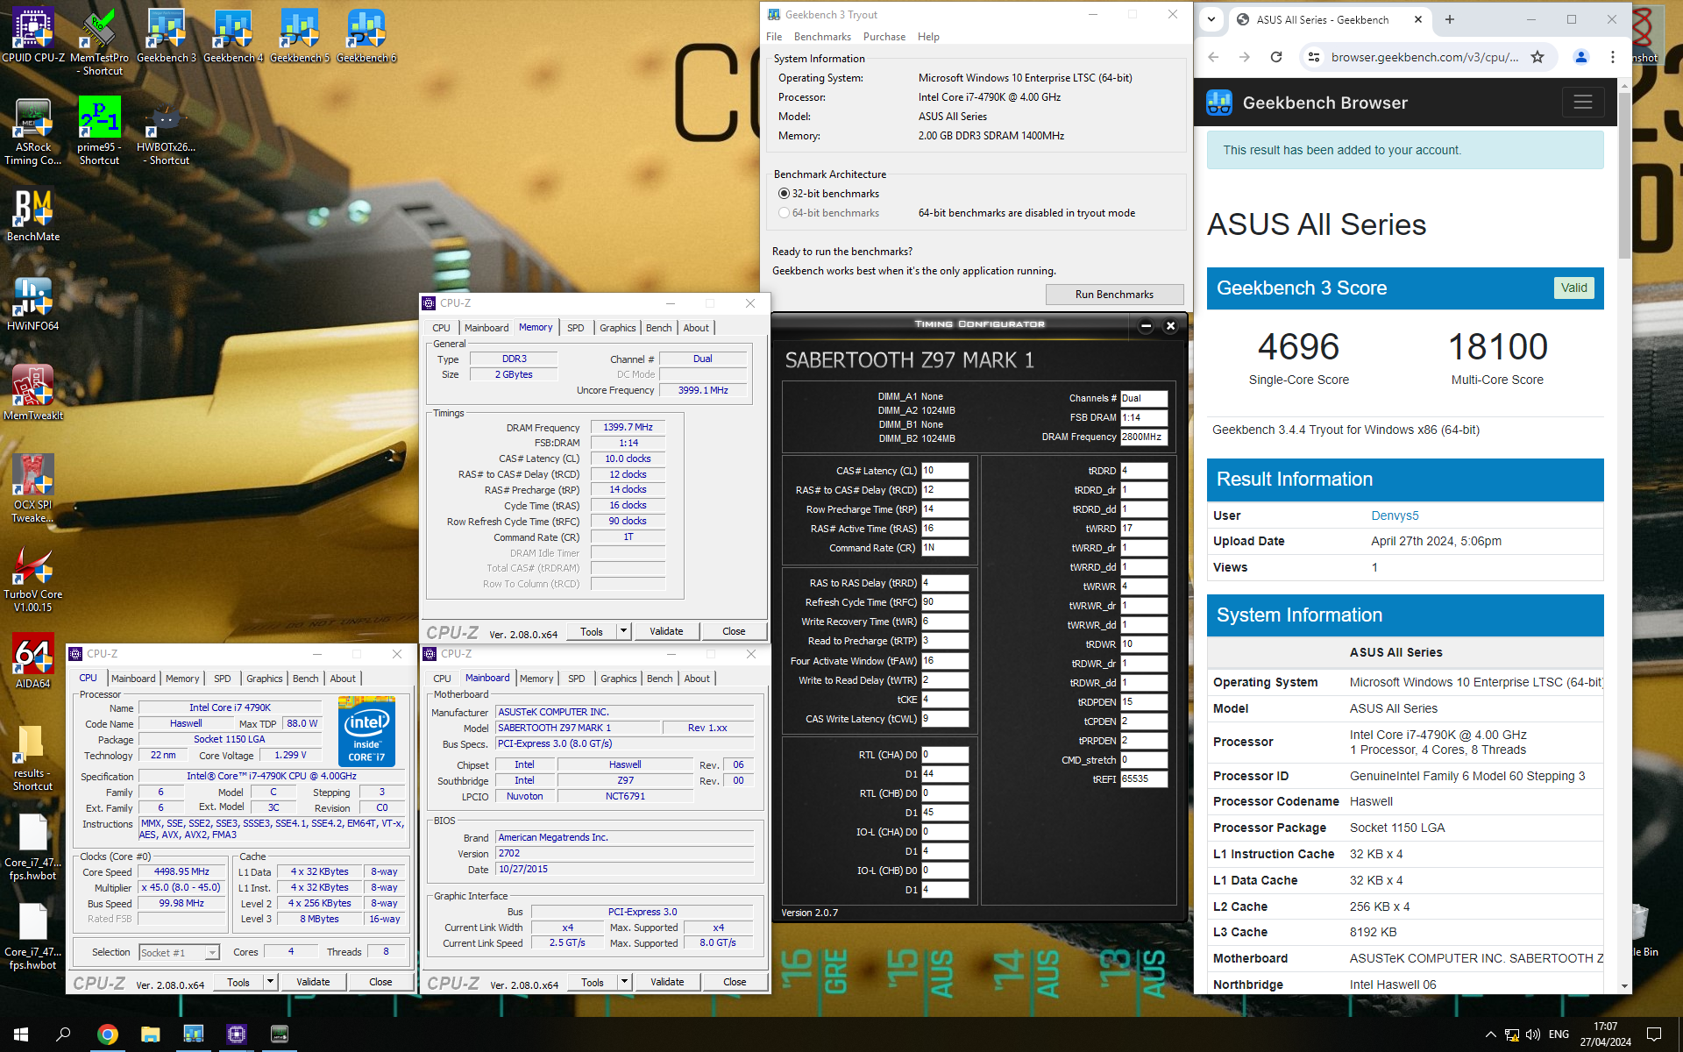1683x1052 pixels.
Task: Launch Geekbench 3 desktop icon
Action: 166,35
